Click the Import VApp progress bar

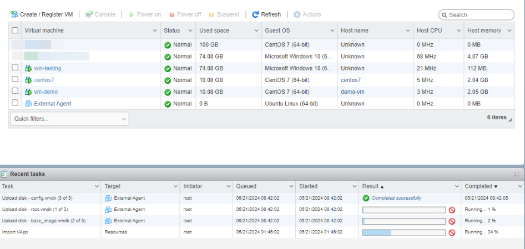coord(403,232)
